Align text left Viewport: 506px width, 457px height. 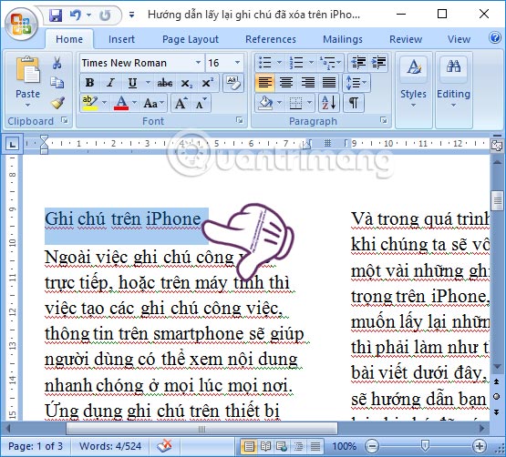(265, 83)
